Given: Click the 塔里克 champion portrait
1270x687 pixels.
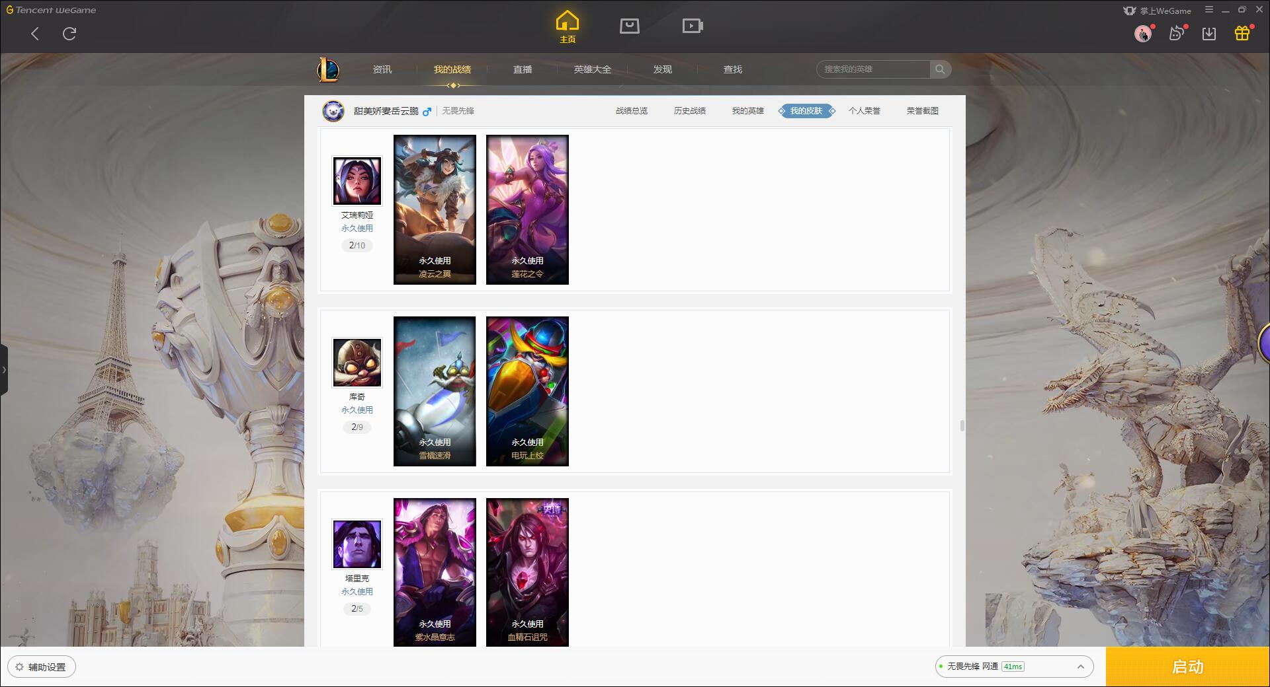Looking at the screenshot, I should click(357, 544).
